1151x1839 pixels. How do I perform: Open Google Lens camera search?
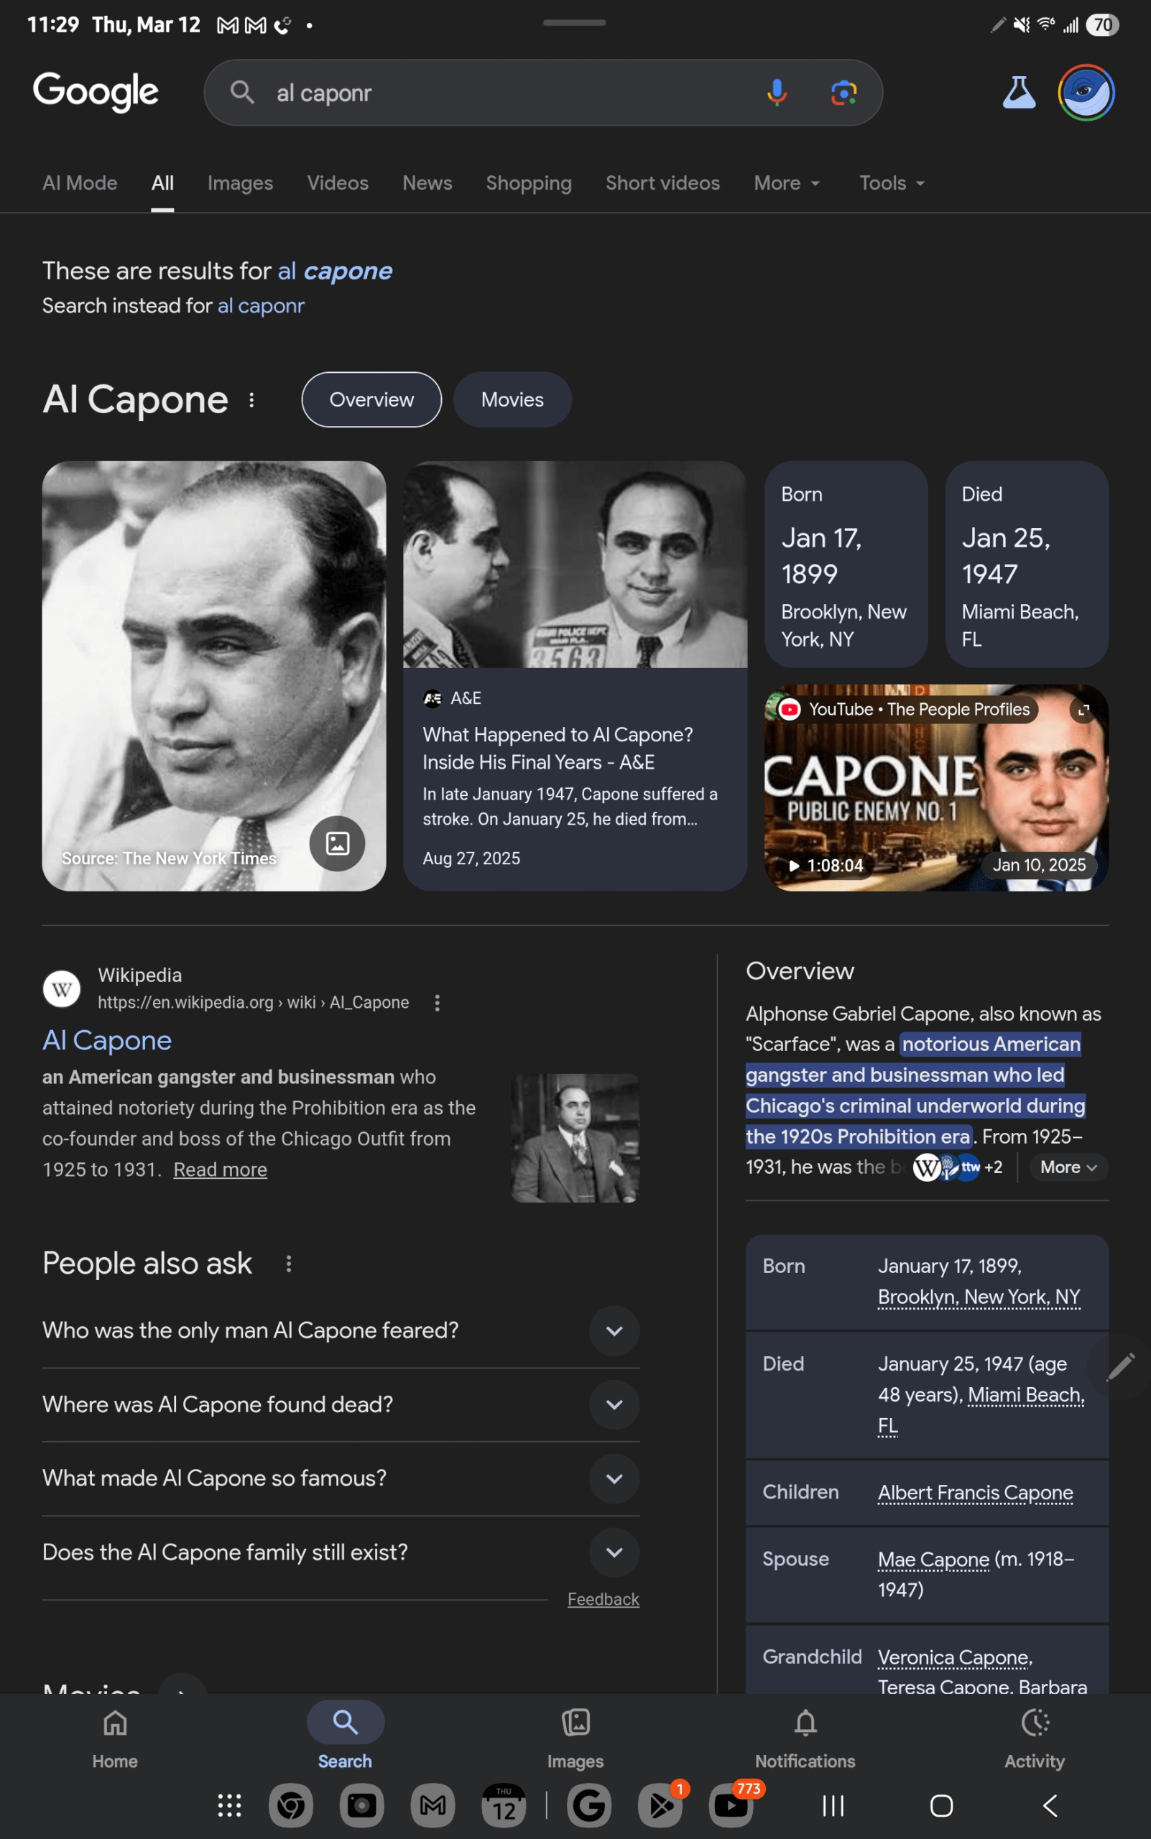click(x=843, y=93)
